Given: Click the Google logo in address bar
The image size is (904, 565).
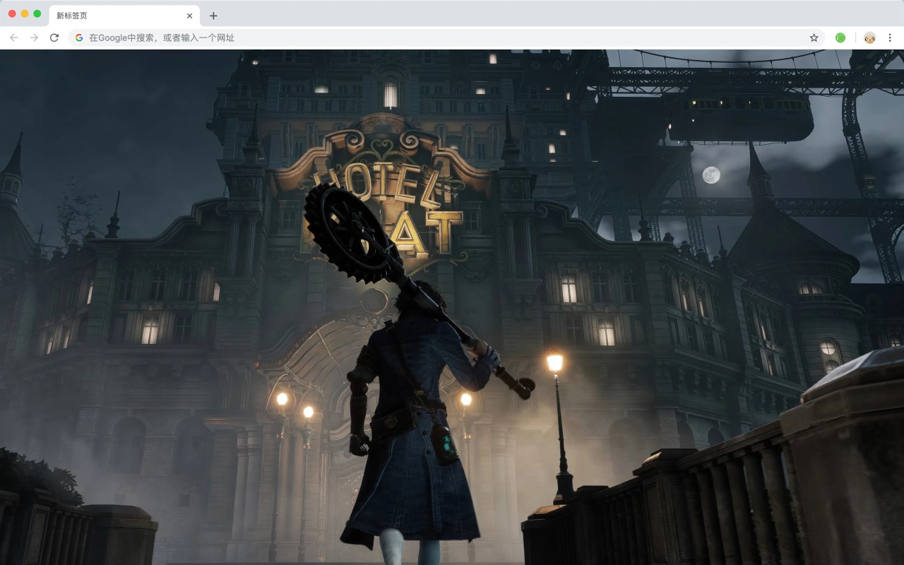Looking at the screenshot, I should (79, 37).
